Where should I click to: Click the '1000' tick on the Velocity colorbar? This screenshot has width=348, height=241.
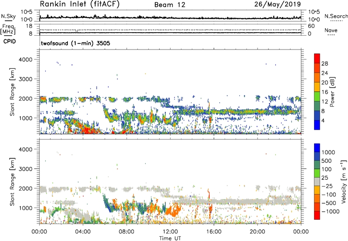328,152
